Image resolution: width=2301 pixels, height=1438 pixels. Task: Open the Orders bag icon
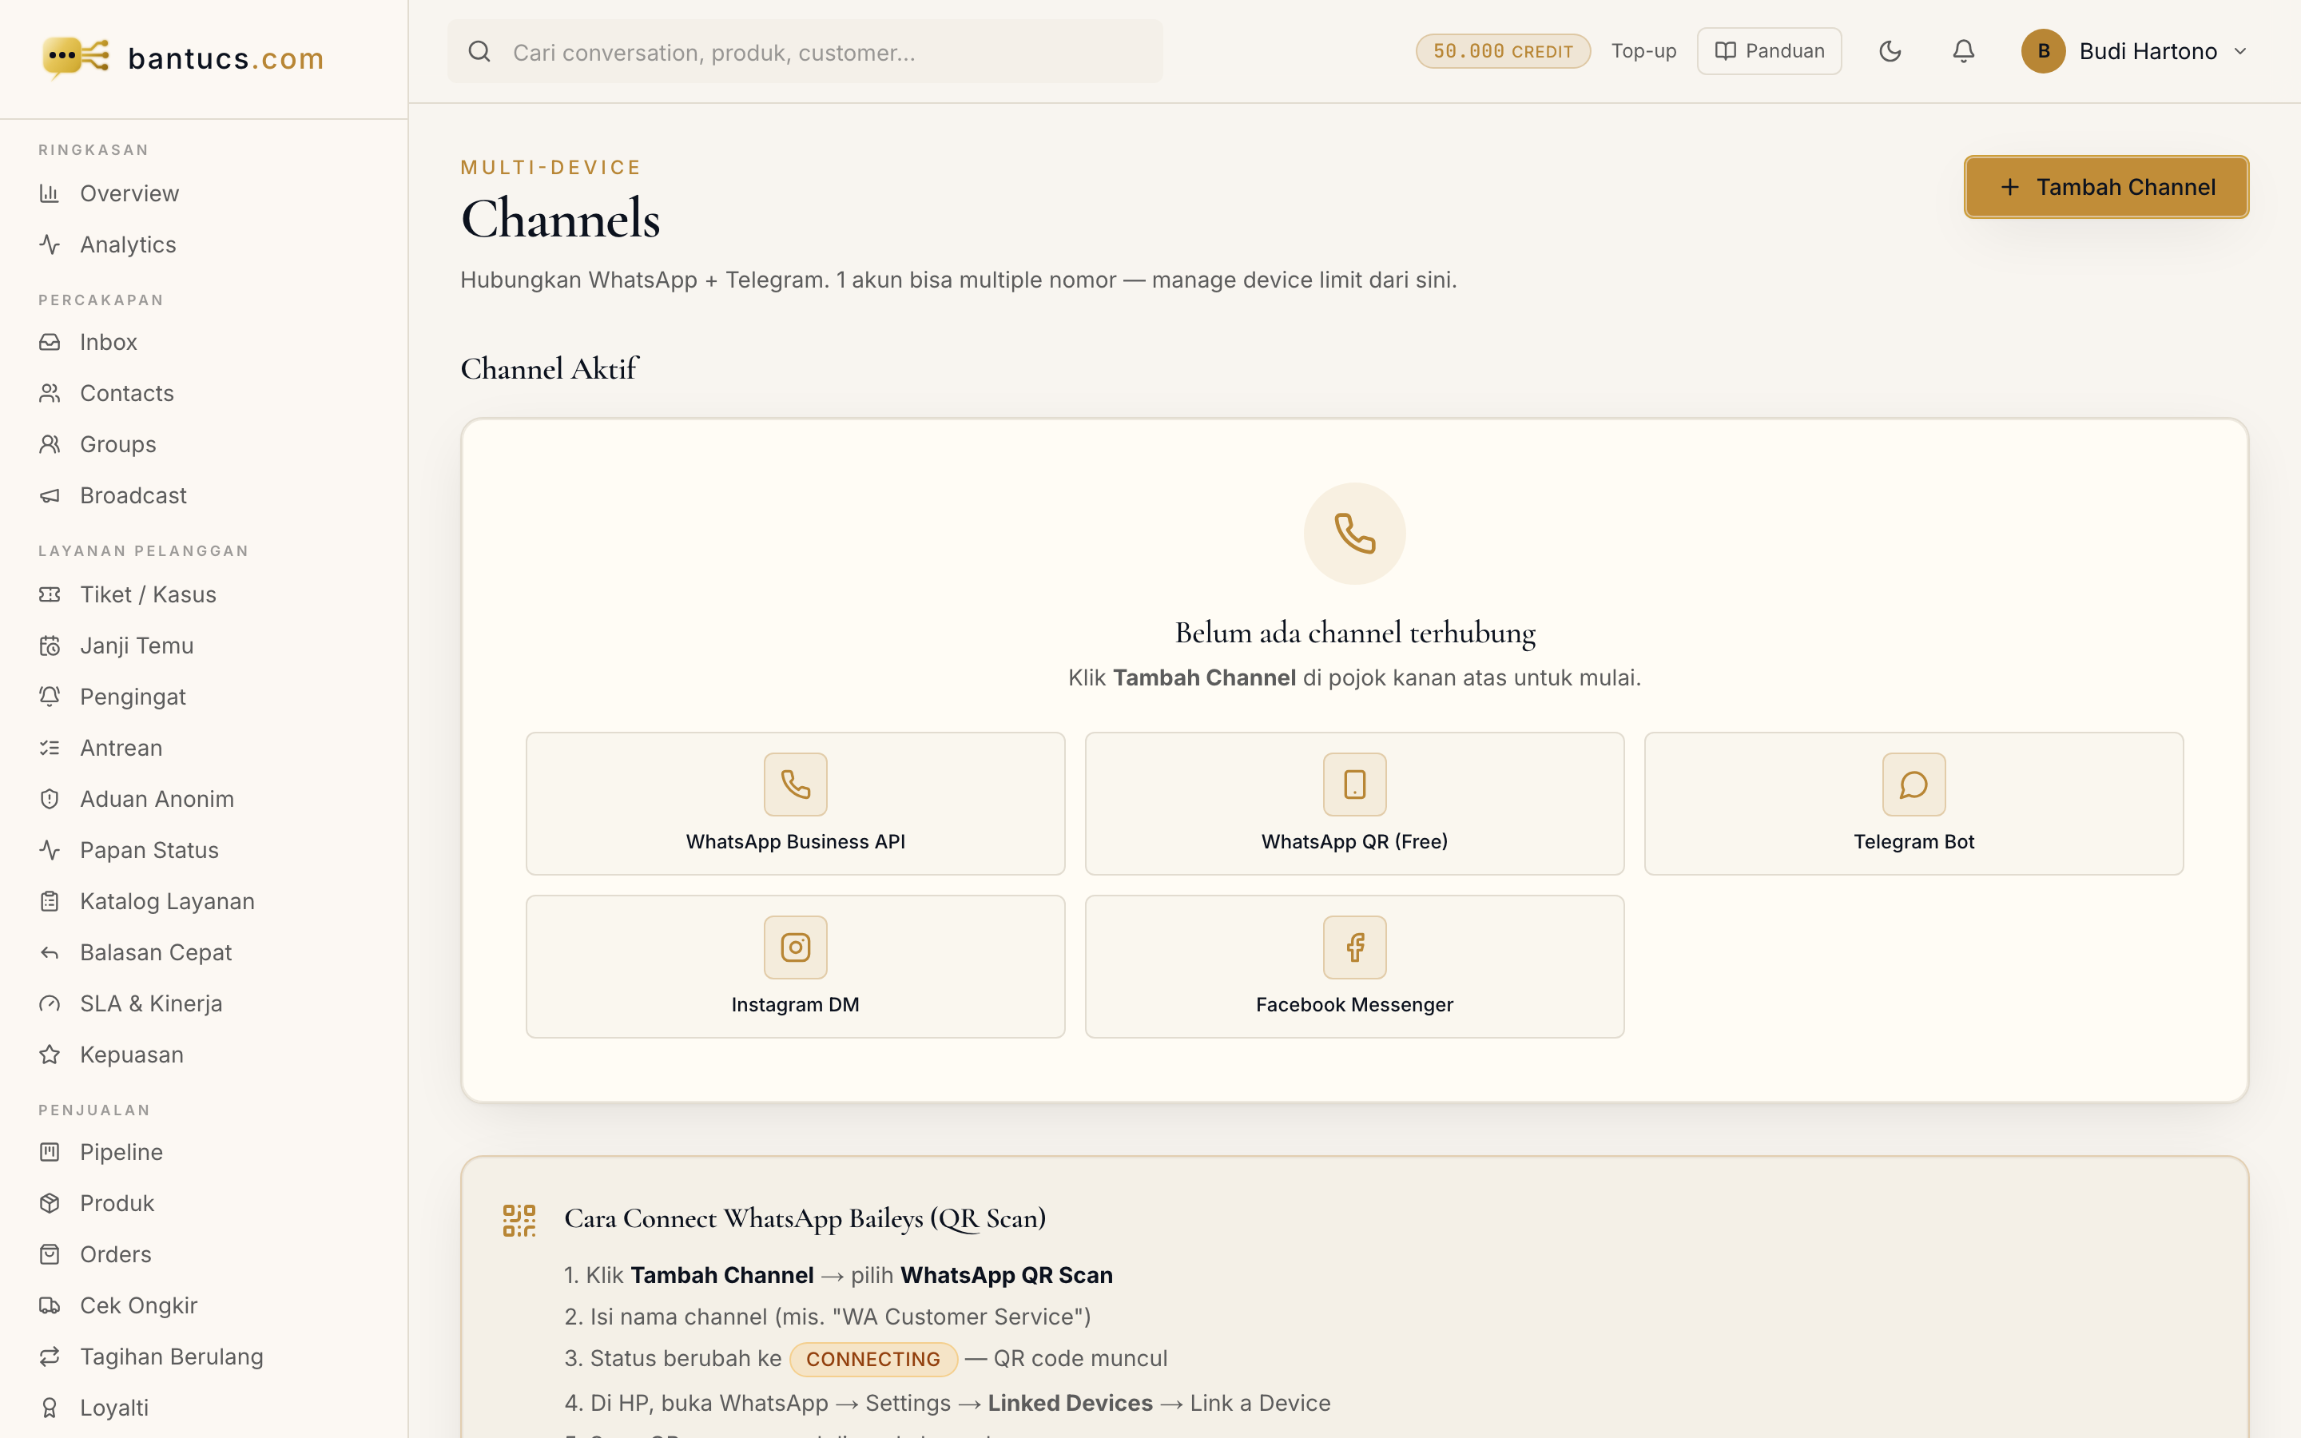[50, 1254]
